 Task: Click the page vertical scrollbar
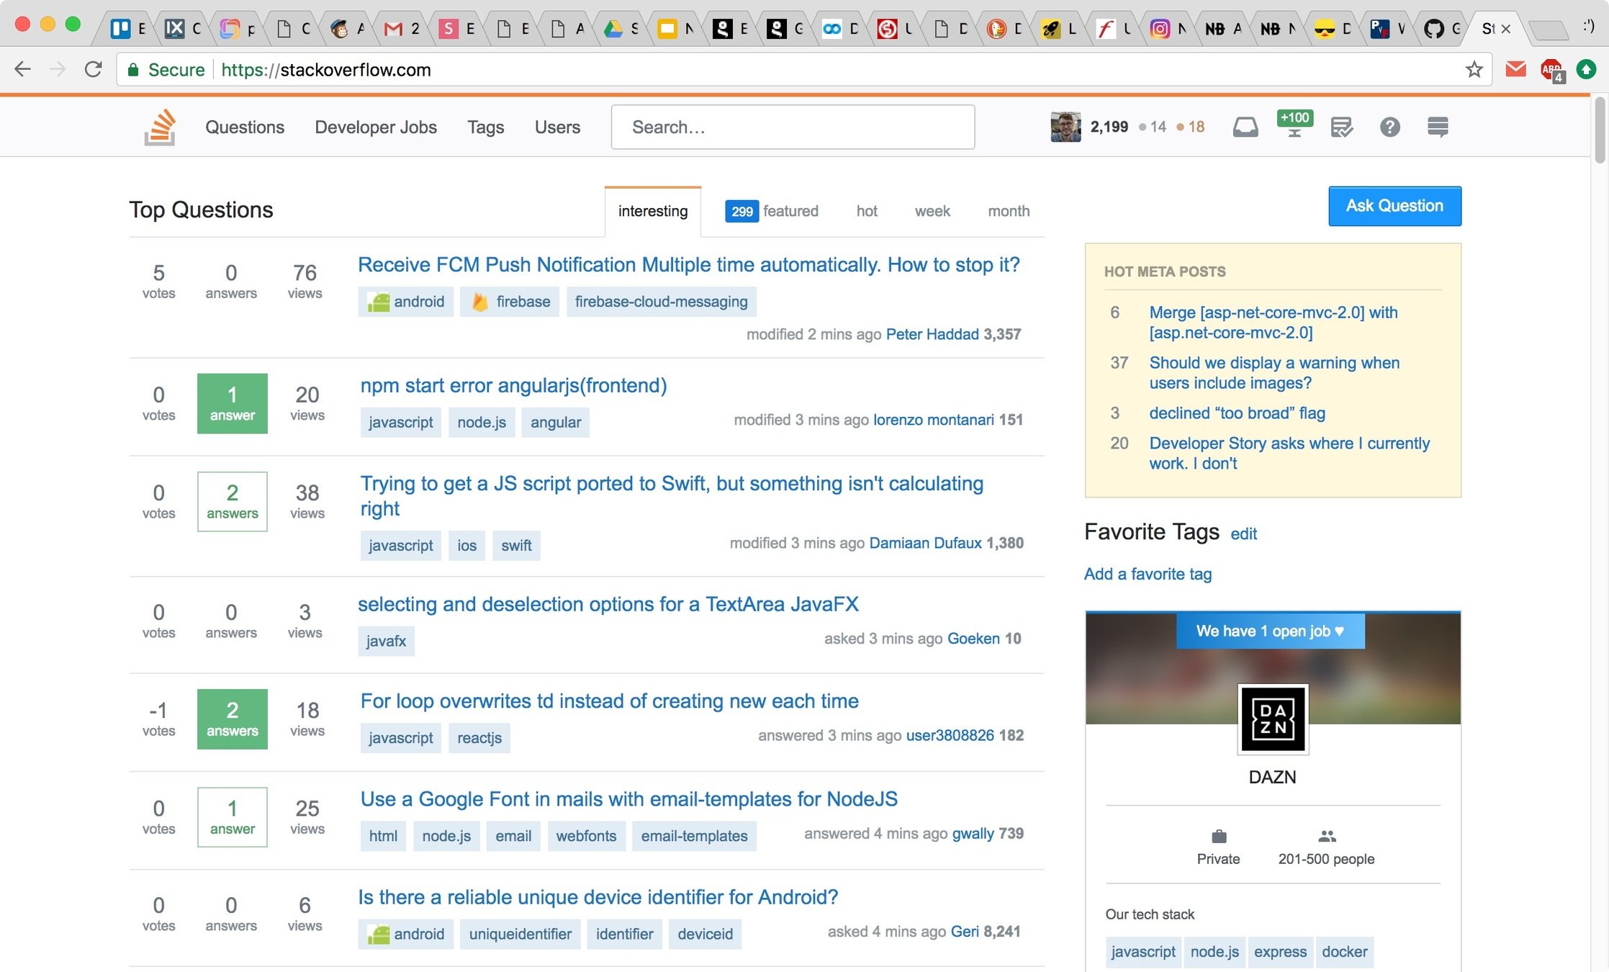[x=1600, y=130]
